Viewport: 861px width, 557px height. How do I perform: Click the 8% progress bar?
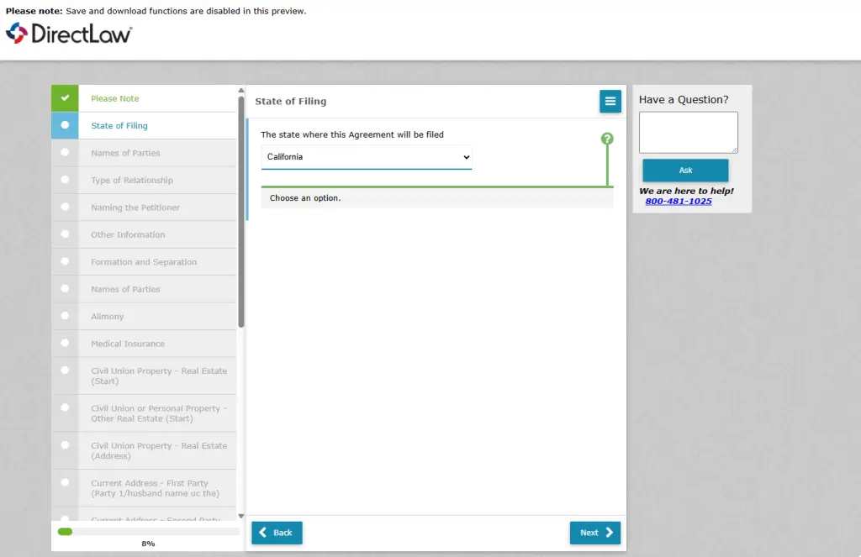coord(147,532)
